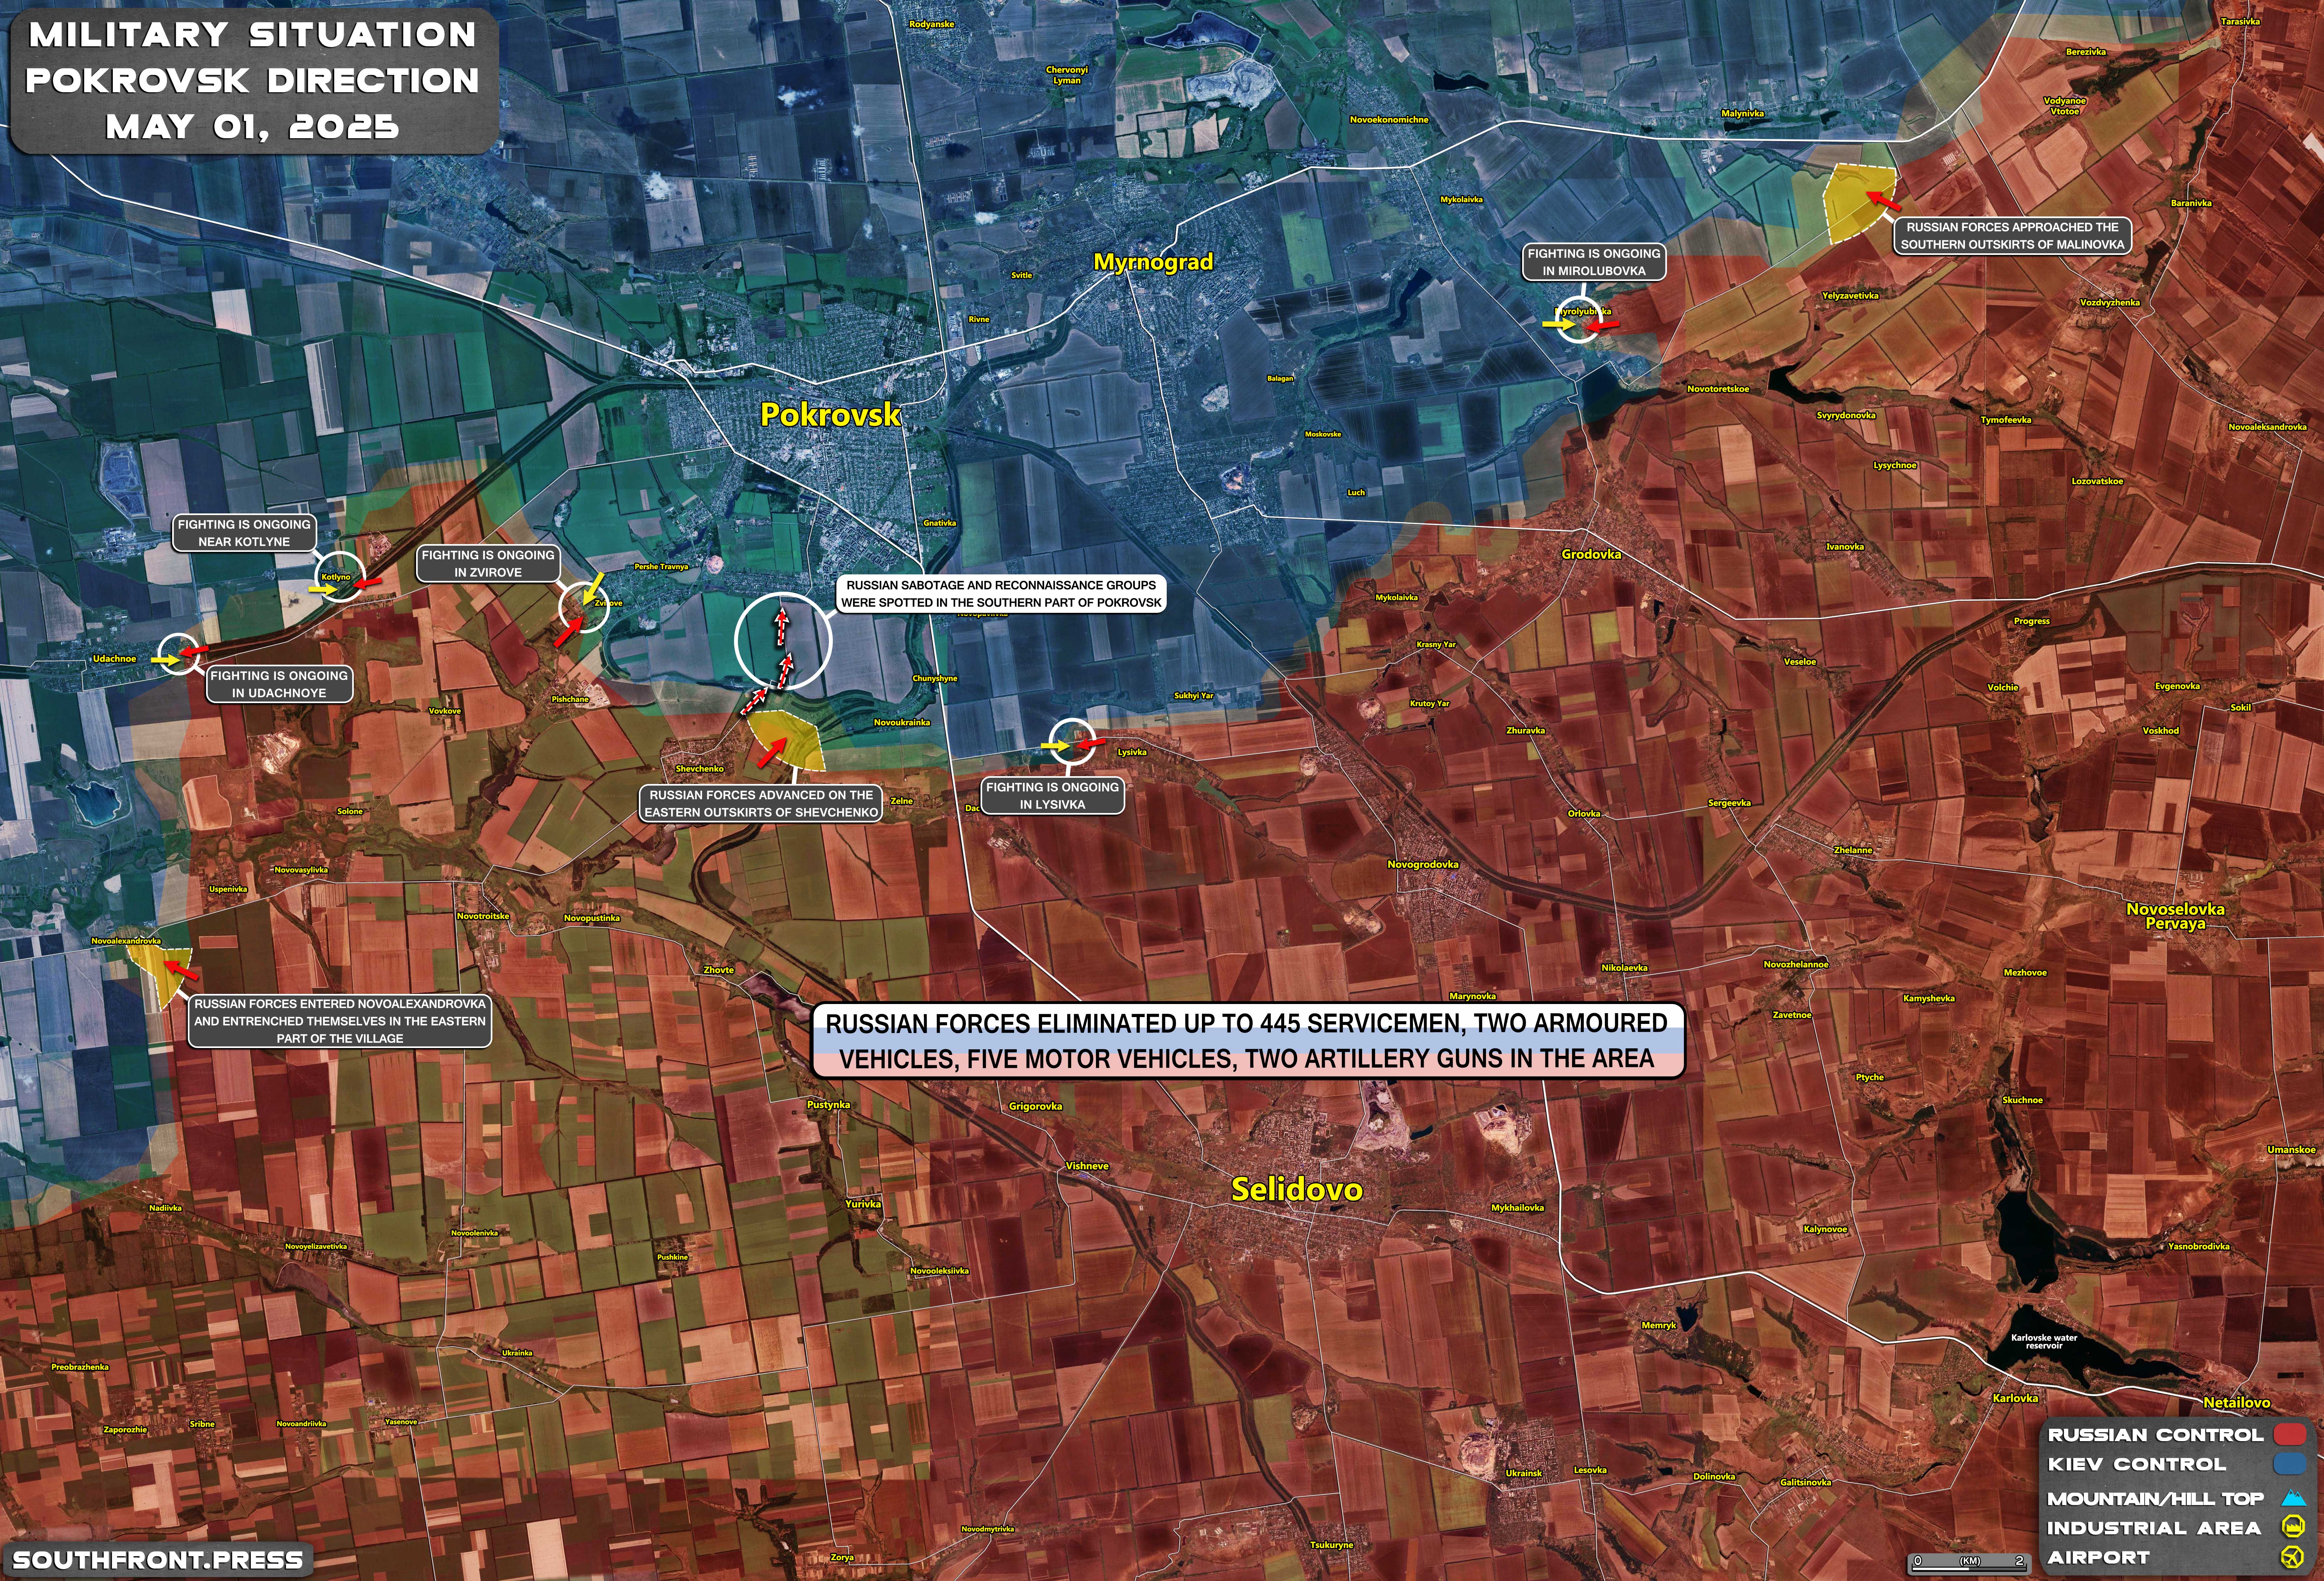The height and width of the screenshot is (1581, 2324).
Task: Click the 'eastern outskirts of Shevchenko' note
Action: (x=761, y=804)
